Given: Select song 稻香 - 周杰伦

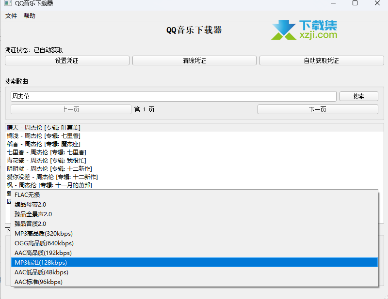Looking at the screenshot, I should (x=194, y=144).
